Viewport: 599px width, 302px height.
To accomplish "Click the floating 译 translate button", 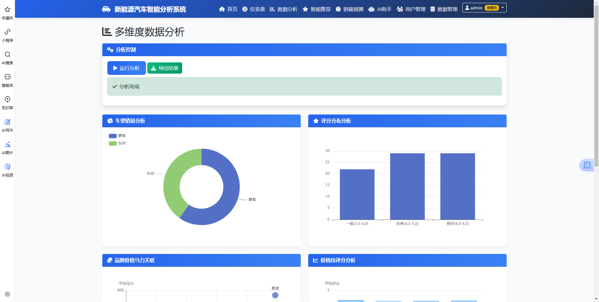I will point(587,165).
